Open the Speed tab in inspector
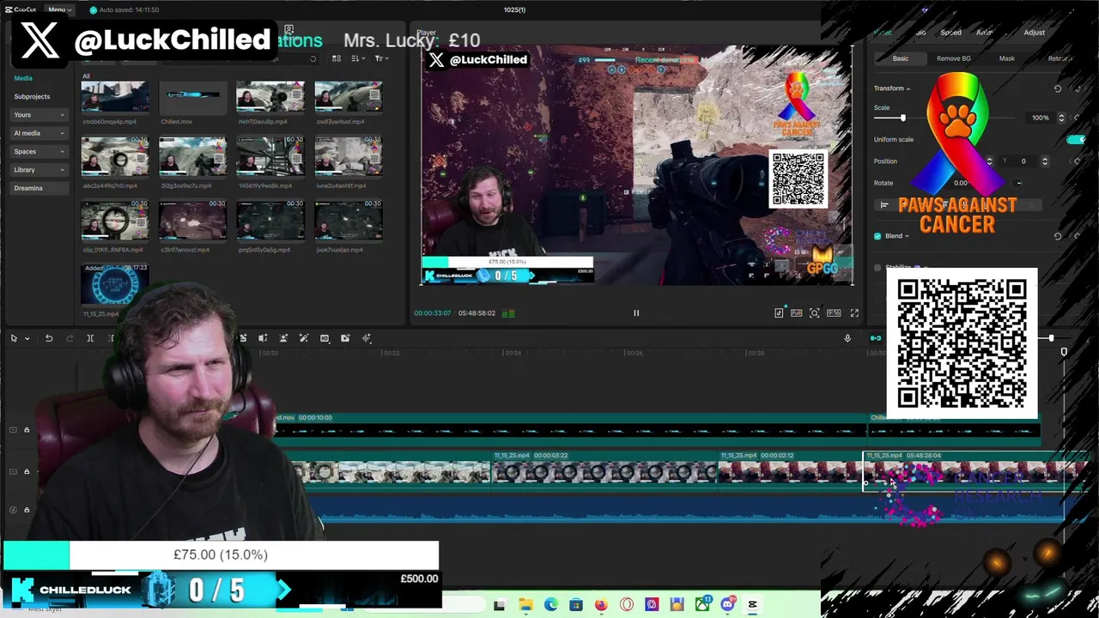 (950, 33)
